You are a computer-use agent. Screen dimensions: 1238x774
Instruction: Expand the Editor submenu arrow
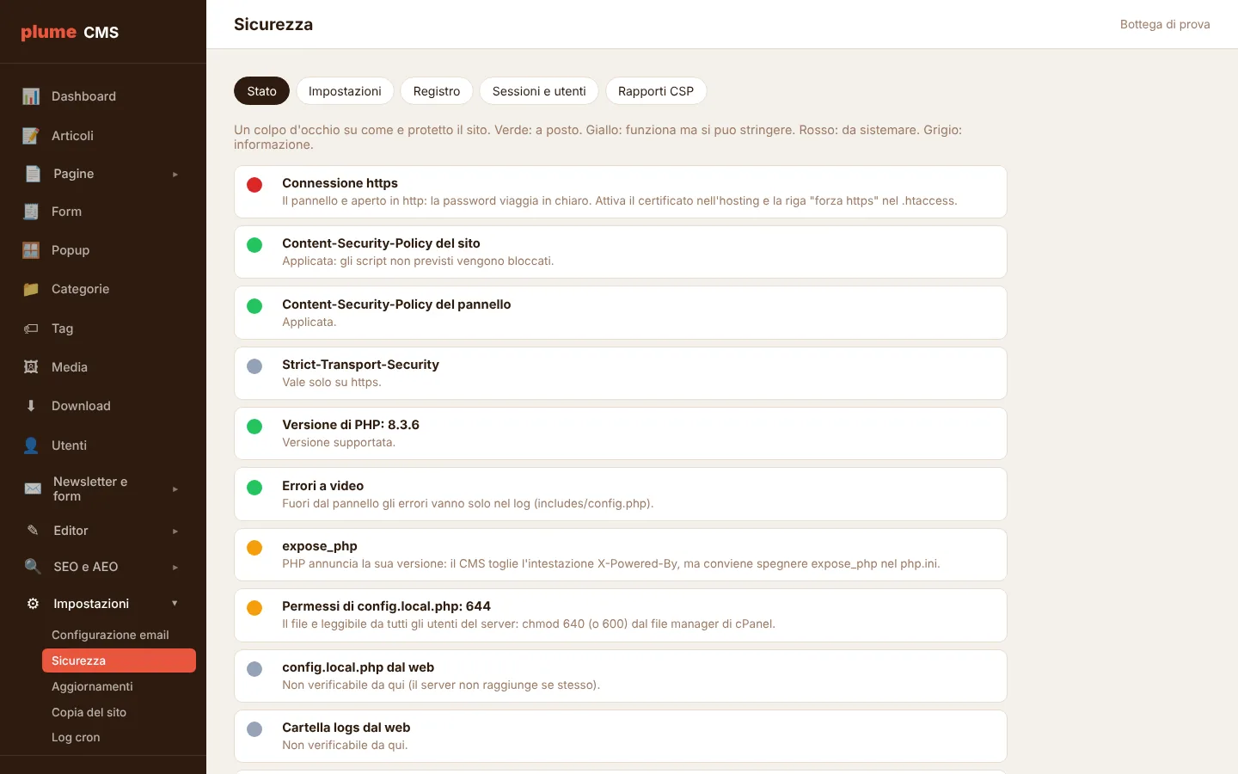175,531
